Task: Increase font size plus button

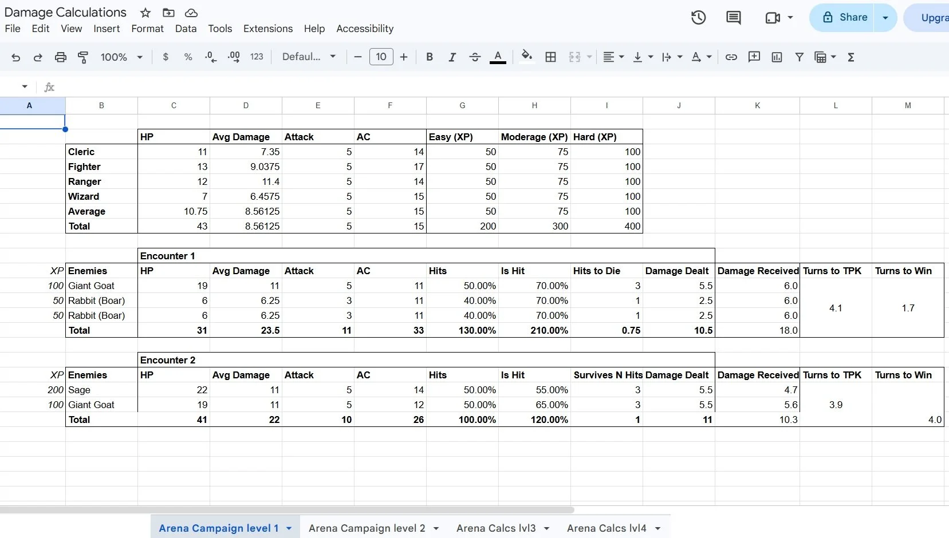Action: 404,57
